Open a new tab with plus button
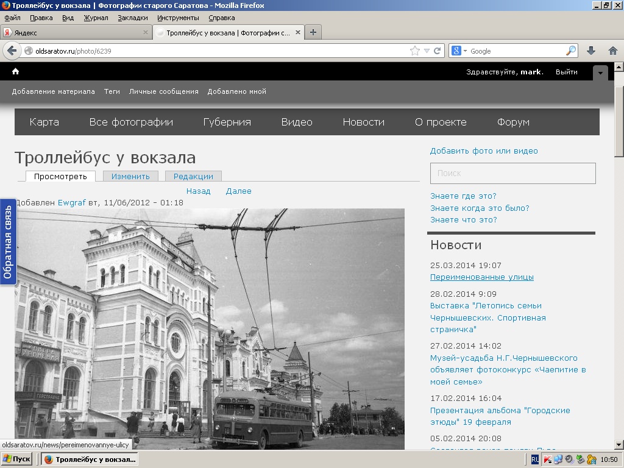Screen dimensions: 624x468 (x=313, y=32)
